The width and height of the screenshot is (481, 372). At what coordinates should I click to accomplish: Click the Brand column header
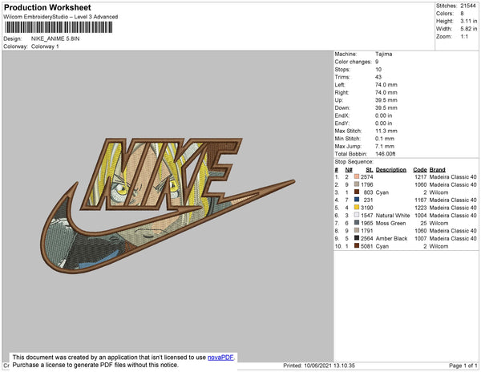(437, 170)
